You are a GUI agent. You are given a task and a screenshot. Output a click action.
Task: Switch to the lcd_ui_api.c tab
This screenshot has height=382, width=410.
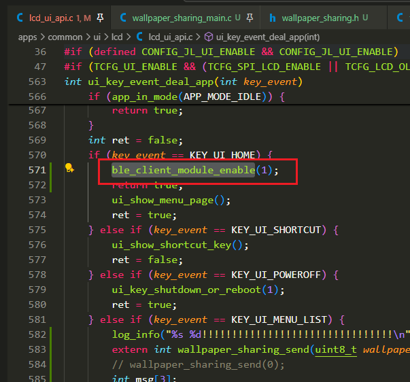click(x=60, y=18)
